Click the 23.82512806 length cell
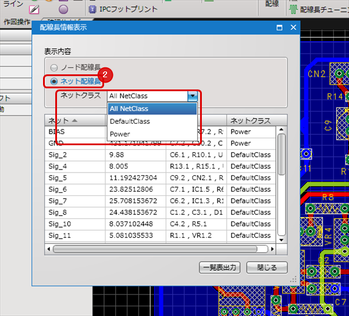This screenshot has width=349, height=316. pos(136,189)
